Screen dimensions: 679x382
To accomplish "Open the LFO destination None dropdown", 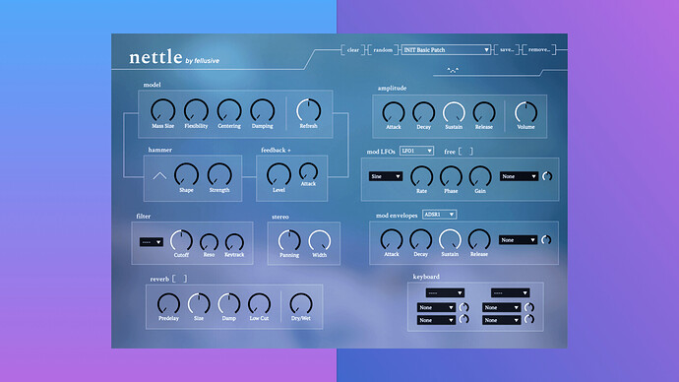I will click(519, 176).
